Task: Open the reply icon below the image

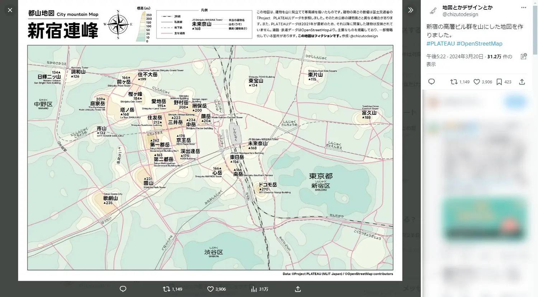Action: click(123, 289)
